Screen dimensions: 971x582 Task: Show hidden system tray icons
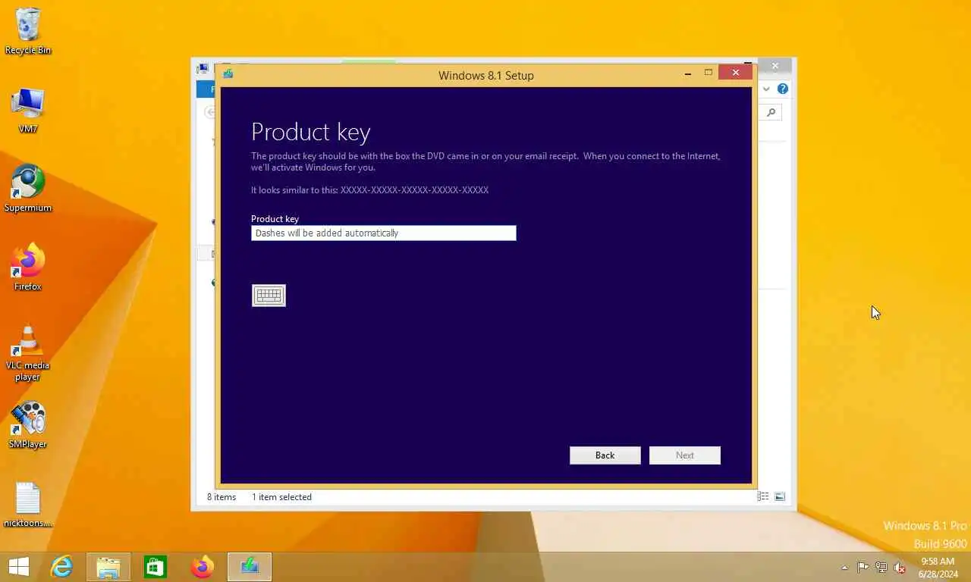click(x=844, y=568)
